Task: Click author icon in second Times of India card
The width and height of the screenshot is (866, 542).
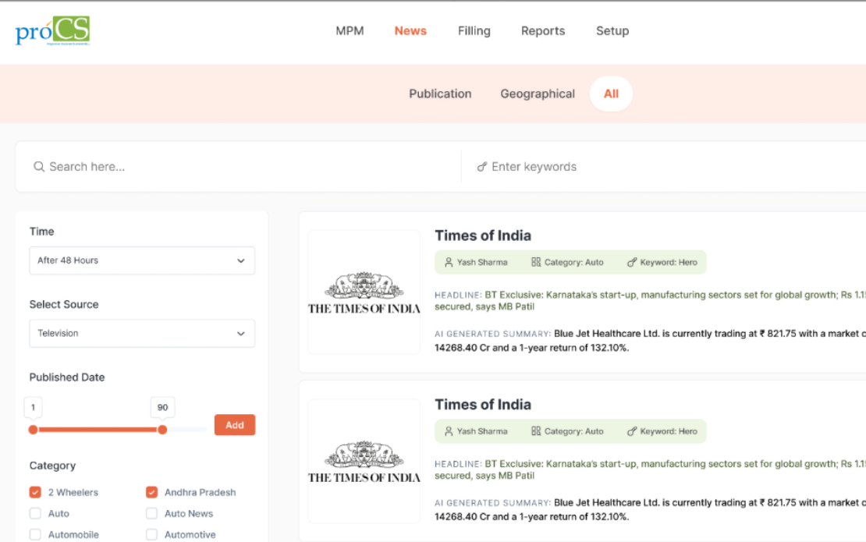Action: 449,431
